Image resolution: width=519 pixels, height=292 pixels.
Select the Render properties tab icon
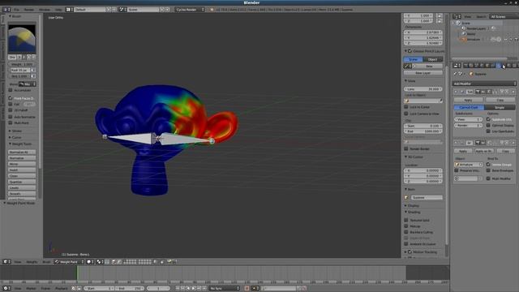tap(465, 66)
